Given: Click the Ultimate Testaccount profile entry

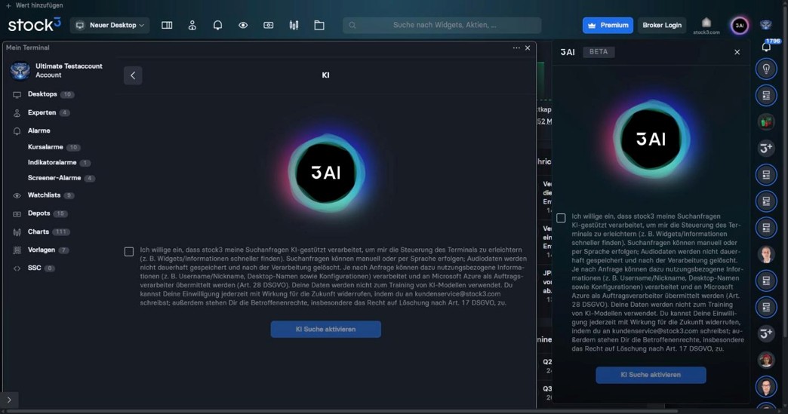Looking at the screenshot, I should (57, 70).
